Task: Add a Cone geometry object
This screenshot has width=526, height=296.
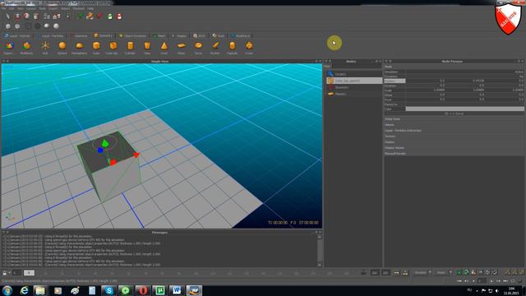Action: [x=164, y=48]
